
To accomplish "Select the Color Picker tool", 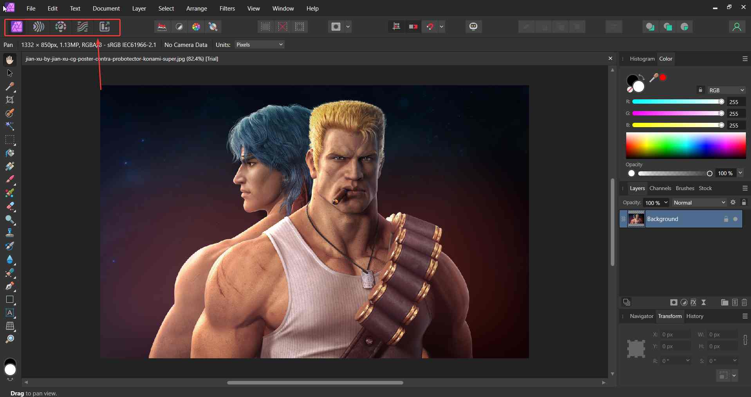I will coord(10,86).
